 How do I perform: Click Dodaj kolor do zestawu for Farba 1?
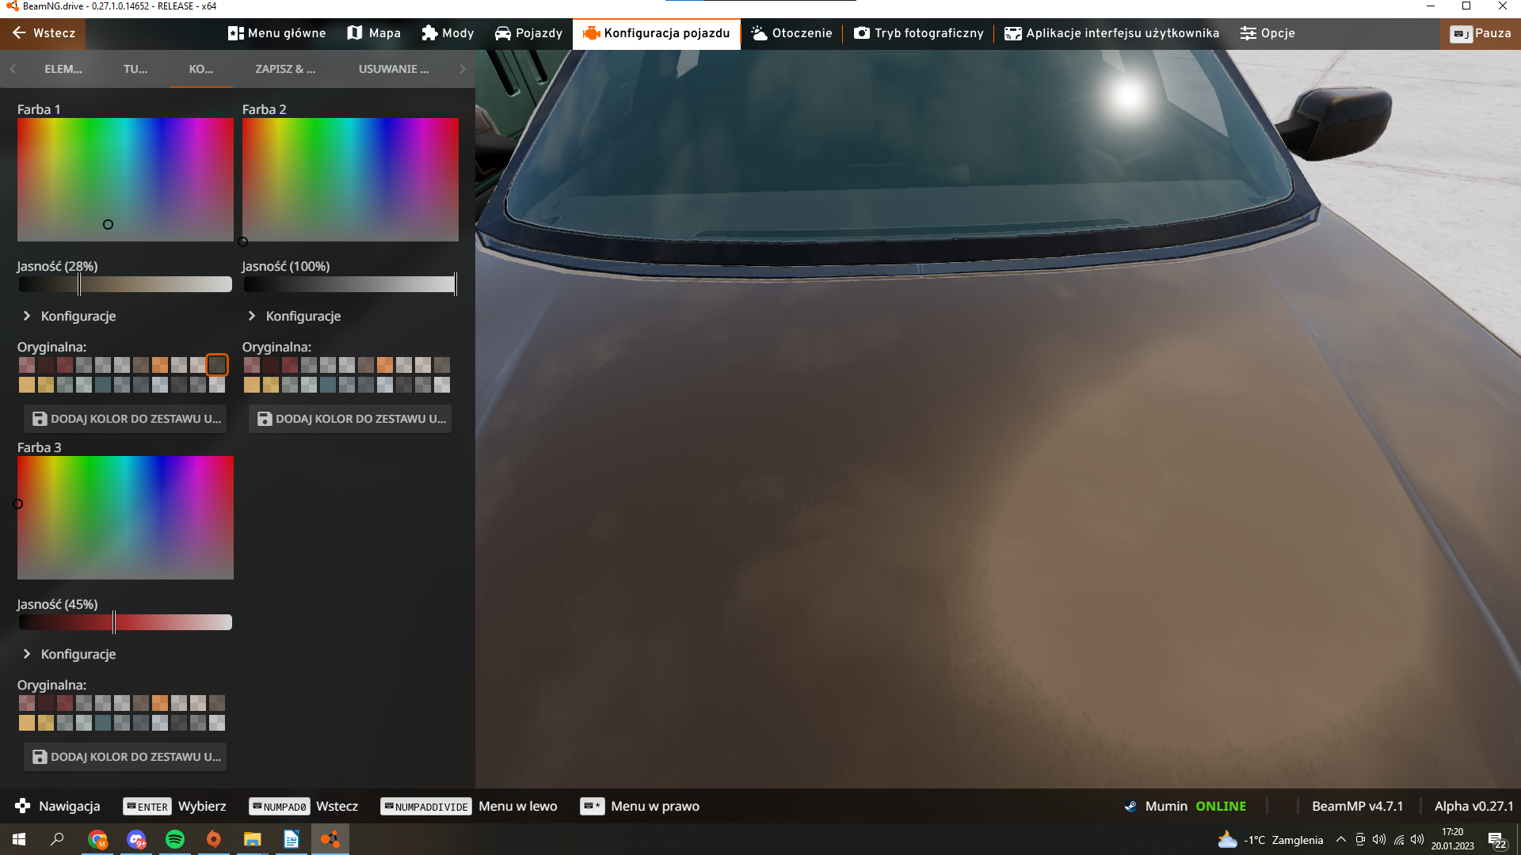point(126,419)
